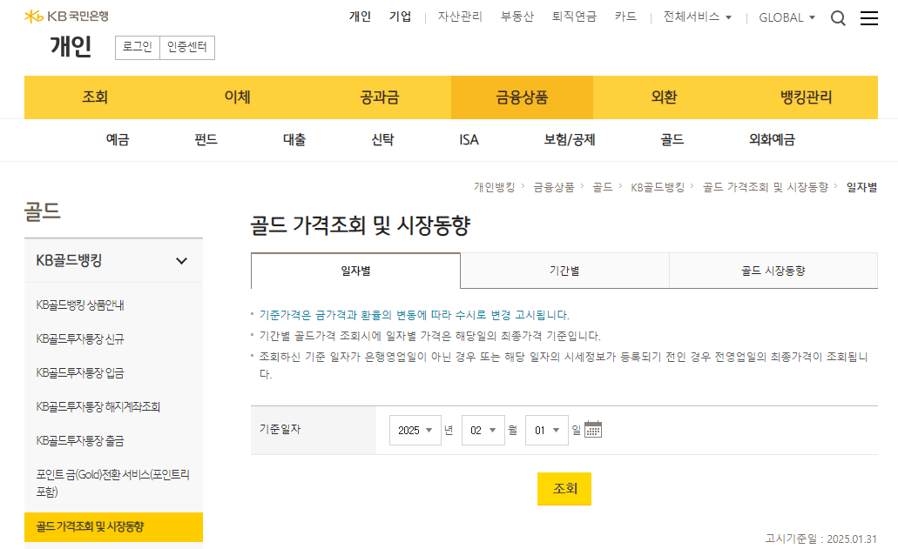This screenshot has height=549, width=898.
Task: Select 신탁 submenu item
Action: pos(382,140)
